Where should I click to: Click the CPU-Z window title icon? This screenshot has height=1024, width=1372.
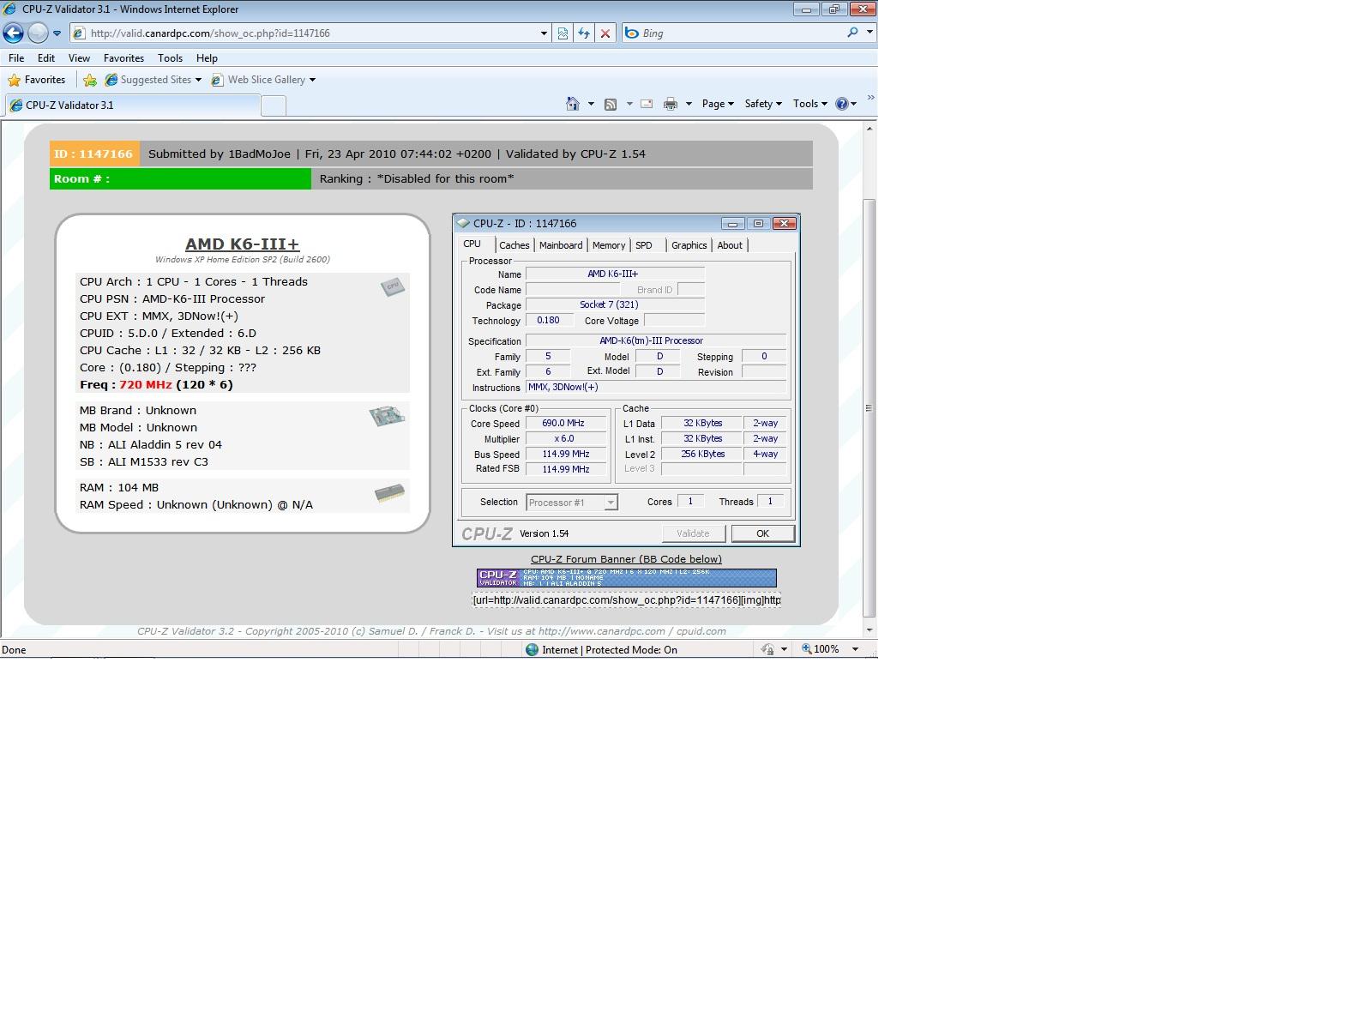(464, 223)
